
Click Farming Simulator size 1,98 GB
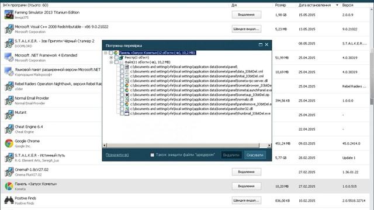(280, 15)
